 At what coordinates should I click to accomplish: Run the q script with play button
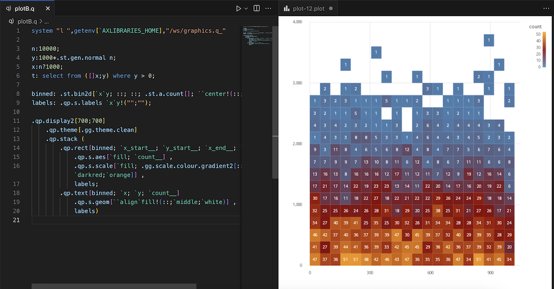coord(238,9)
